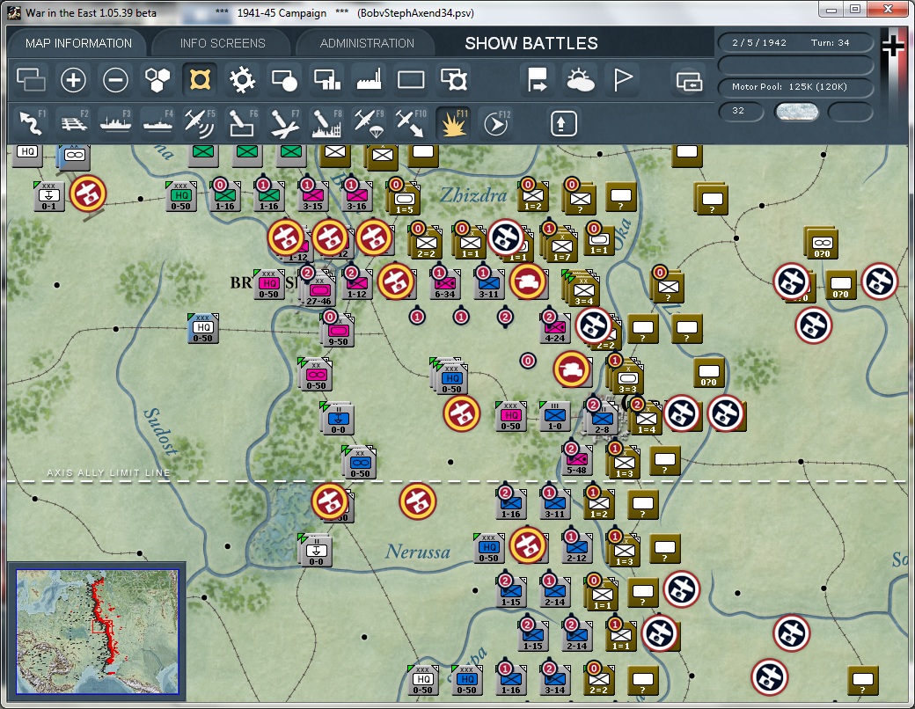Click the up-arrow collapse toolbar button
This screenshot has height=709, width=915.
pos(563,124)
